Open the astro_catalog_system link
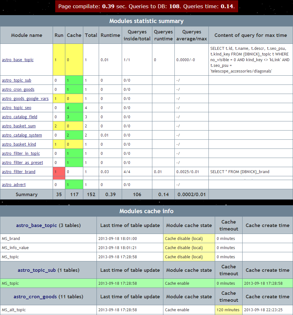This screenshot has width=293, height=315. (x=22, y=135)
